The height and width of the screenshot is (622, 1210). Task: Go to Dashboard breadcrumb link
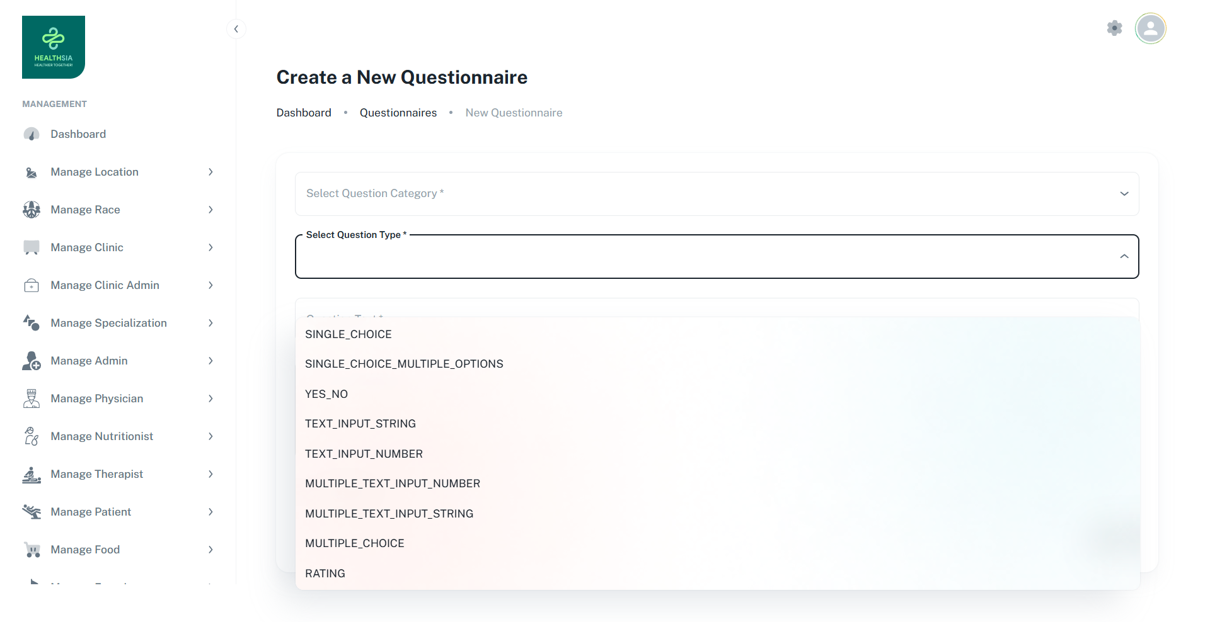[304, 113]
